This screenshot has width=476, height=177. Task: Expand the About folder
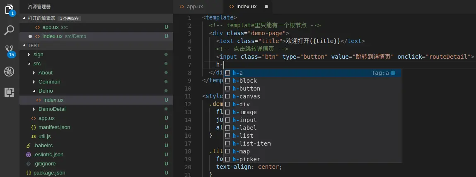point(34,73)
